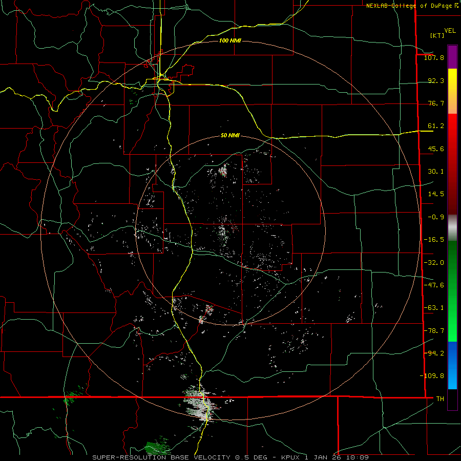461x461 pixels.
Task: Select the 14.5 velocity scale value
Action: (x=436, y=194)
